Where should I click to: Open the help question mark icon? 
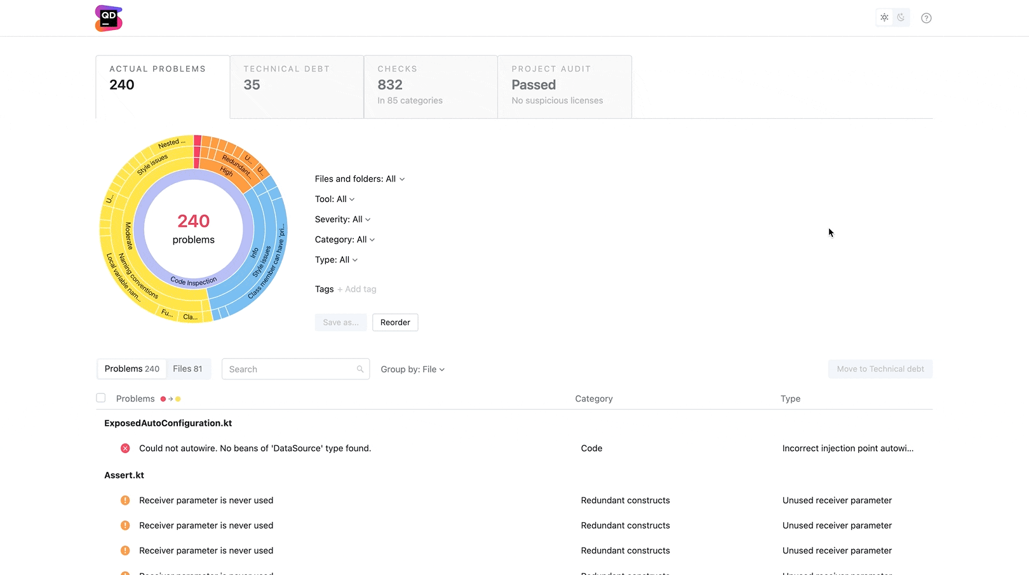(926, 18)
